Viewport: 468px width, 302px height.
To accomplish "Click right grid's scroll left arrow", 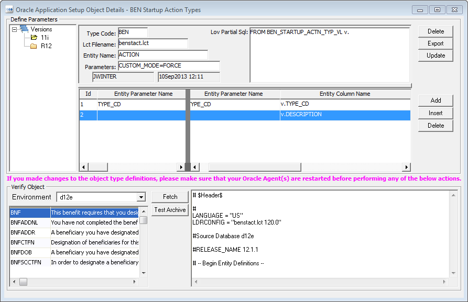I will [x=195, y=167].
